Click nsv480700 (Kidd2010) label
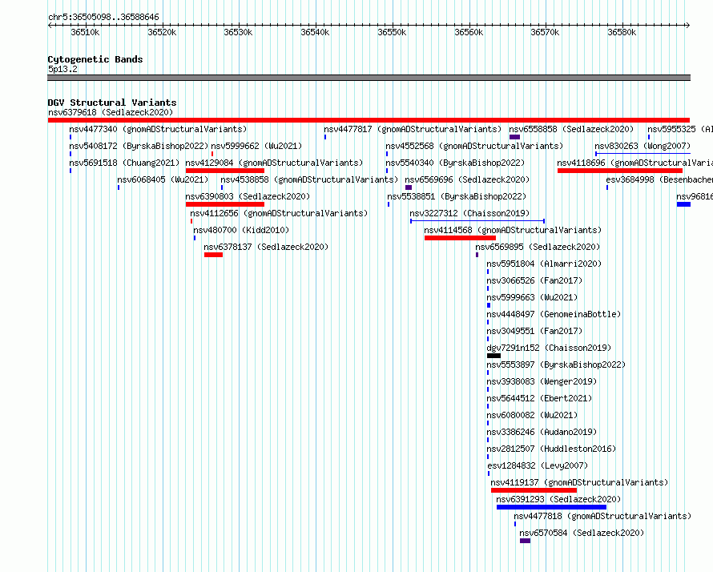Viewport: 713px width, 572px height. [x=241, y=230]
